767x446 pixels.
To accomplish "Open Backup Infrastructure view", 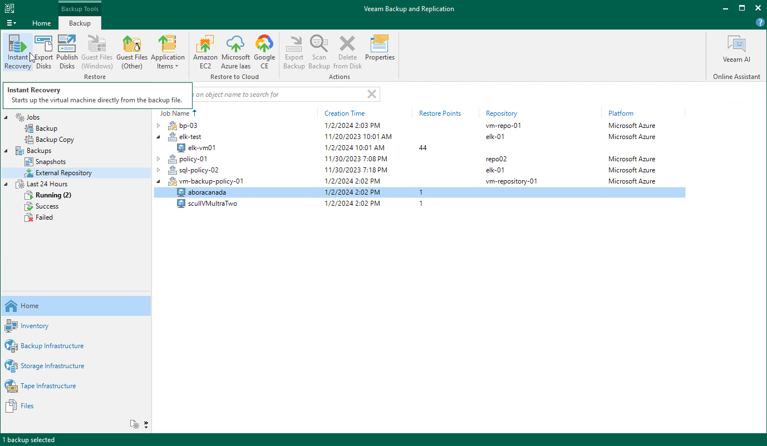I will (x=76, y=346).
